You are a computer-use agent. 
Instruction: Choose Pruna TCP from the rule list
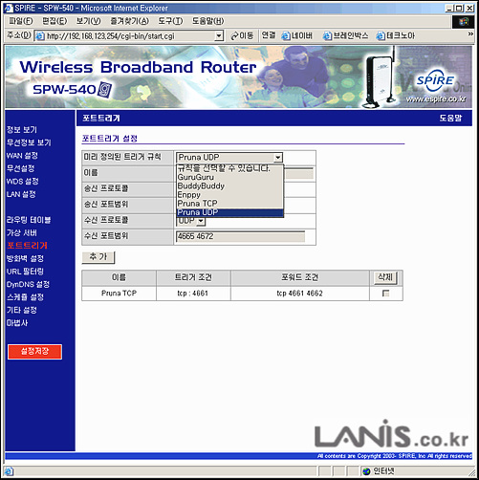229,204
